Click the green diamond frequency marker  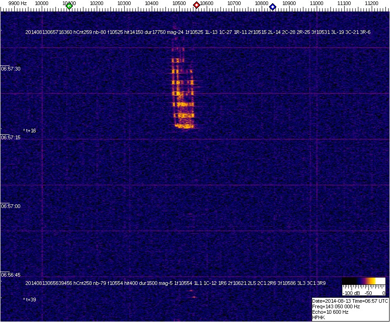69,6
